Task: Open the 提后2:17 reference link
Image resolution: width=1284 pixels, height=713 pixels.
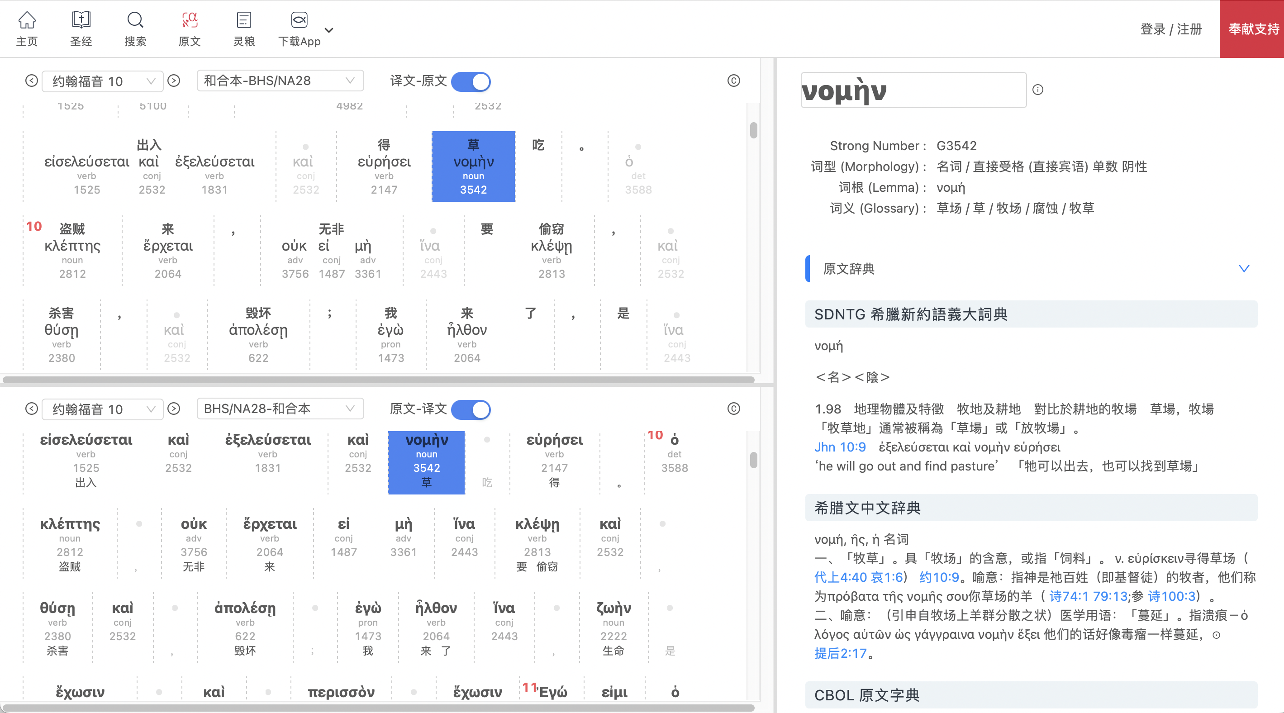Action: point(840,654)
